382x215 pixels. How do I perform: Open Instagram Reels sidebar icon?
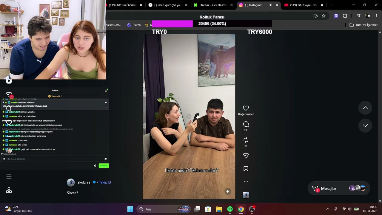coord(9,81)
